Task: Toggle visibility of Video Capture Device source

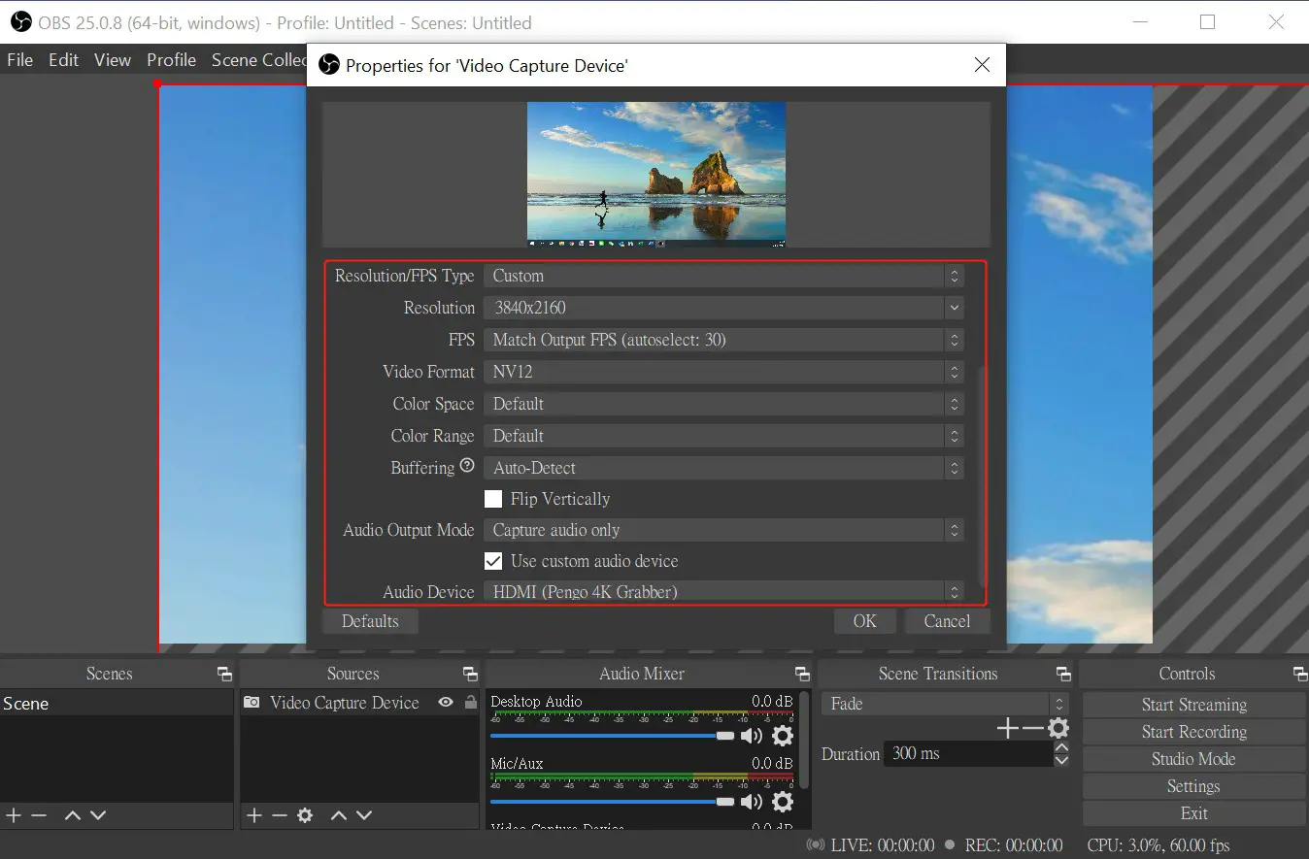Action: [446, 703]
